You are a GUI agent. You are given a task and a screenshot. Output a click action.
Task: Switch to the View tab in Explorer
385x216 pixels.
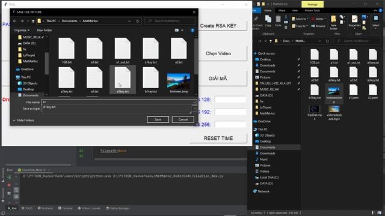295,11
